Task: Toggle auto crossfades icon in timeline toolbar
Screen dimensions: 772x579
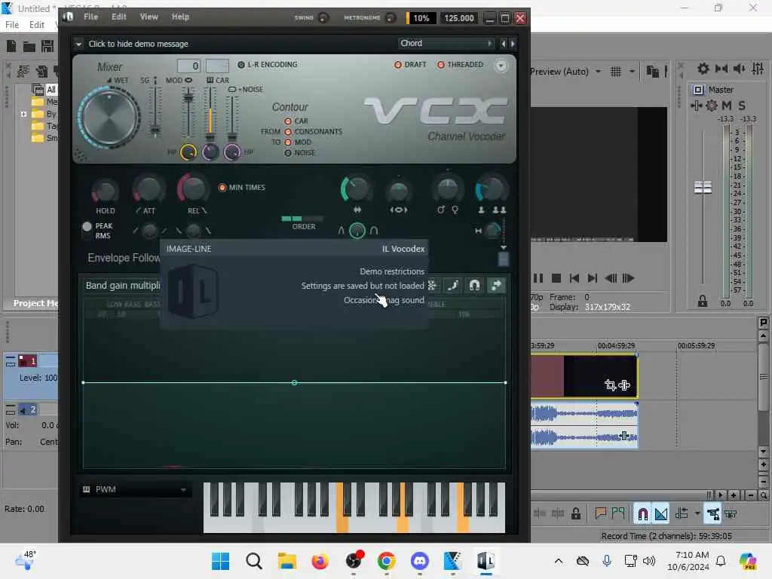Action: click(x=661, y=514)
